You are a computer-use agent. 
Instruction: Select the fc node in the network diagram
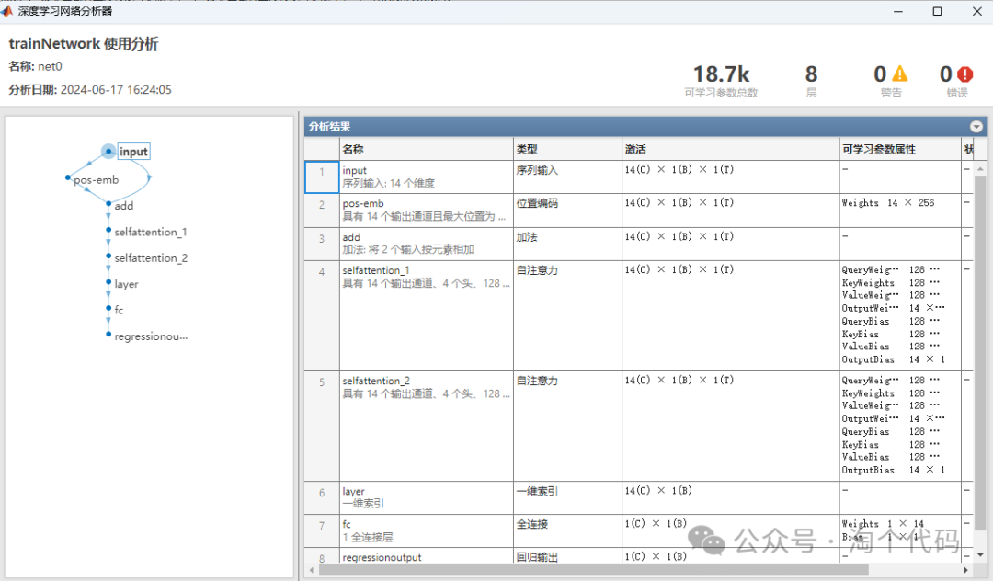pyautogui.click(x=117, y=310)
